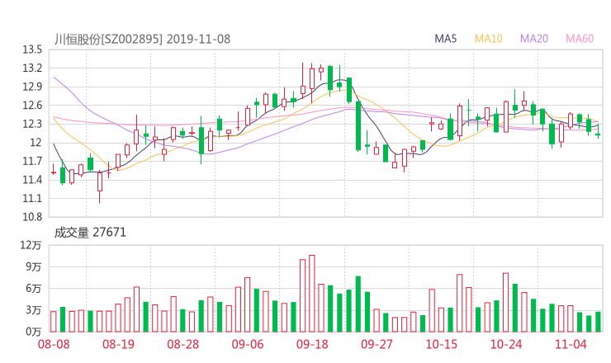Image resolution: width=611 pixels, height=363 pixels.
Task: Click the 12万 volume axis label
Action: point(31,245)
